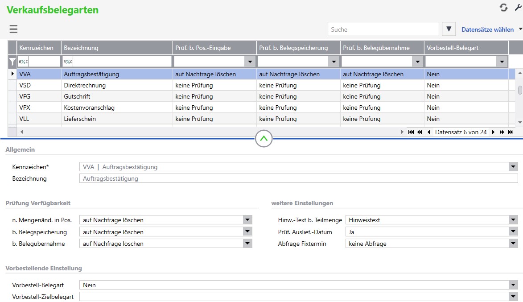Open the Prüf. Auslief.-Datum dropdown
Image resolution: width=523 pixels, height=302 pixels.
click(x=513, y=232)
